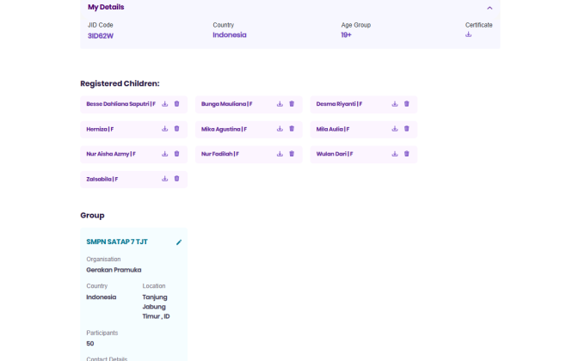Open the SMPN SATAP 7 TJT group title
585x361 pixels.
pos(117,242)
